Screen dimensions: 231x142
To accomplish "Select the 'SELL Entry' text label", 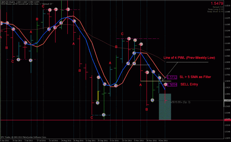I will point(189,84).
